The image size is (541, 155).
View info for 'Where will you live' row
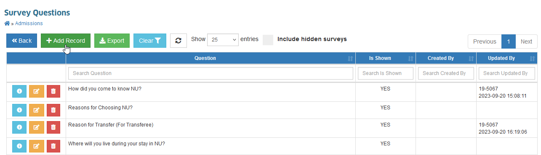pyautogui.click(x=19, y=146)
